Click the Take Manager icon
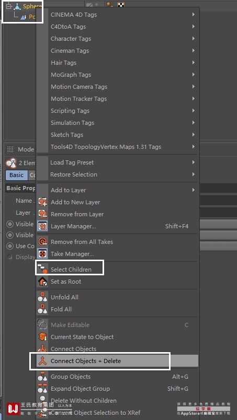The image size is (237, 420). (x=43, y=254)
